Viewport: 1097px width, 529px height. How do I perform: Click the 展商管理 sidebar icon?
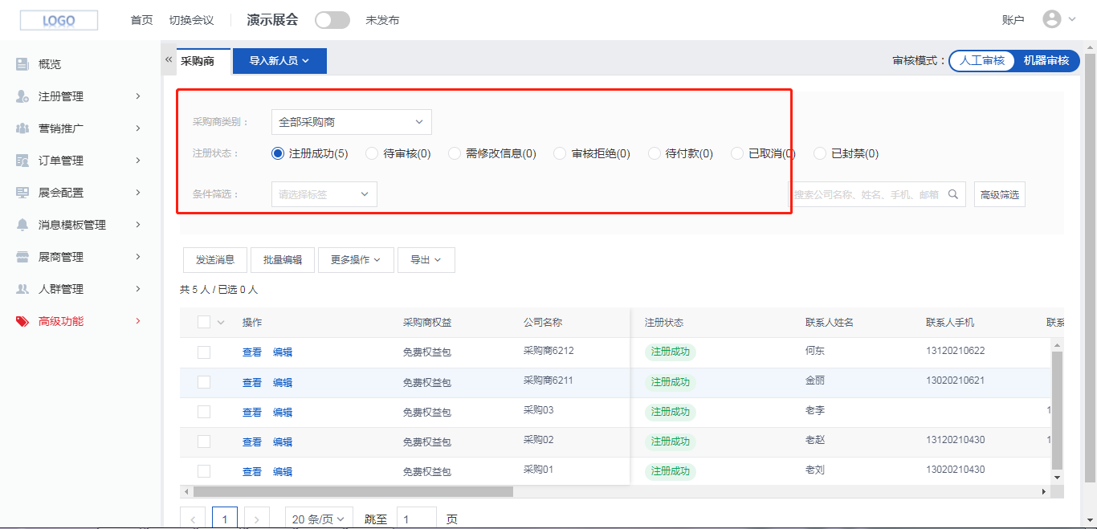coord(22,257)
